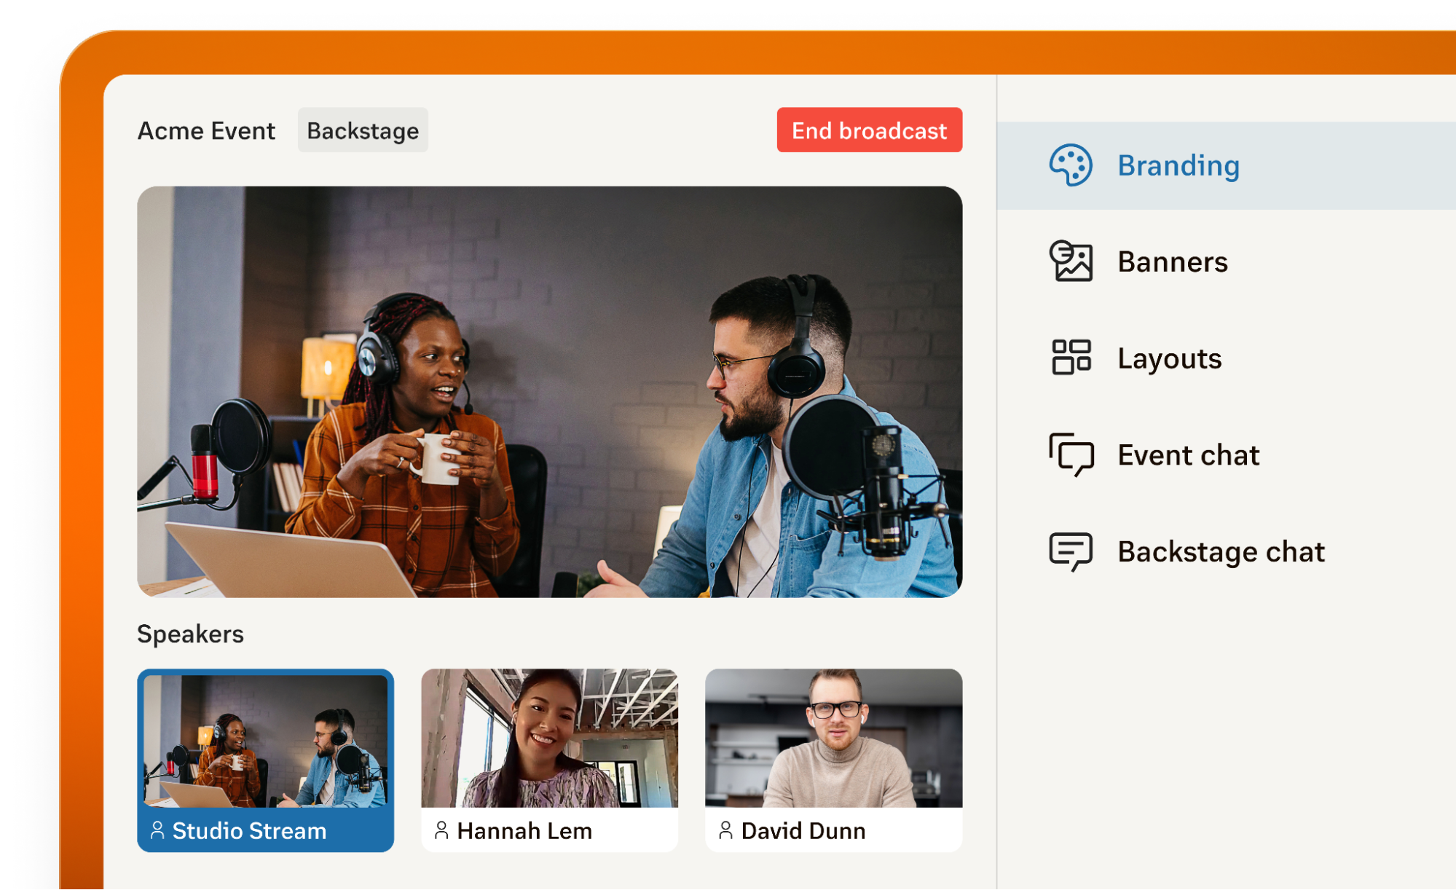The width and height of the screenshot is (1456, 890).
Task: Click the main broadcast video preview
Action: click(549, 392)
